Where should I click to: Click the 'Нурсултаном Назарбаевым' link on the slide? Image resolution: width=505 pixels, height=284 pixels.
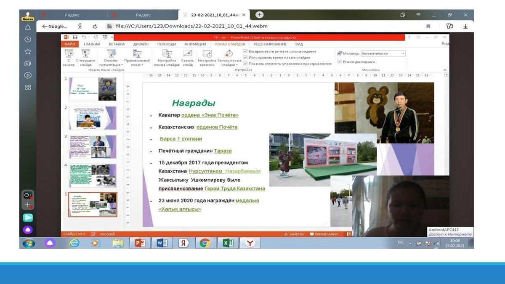[x=224, y=171]
